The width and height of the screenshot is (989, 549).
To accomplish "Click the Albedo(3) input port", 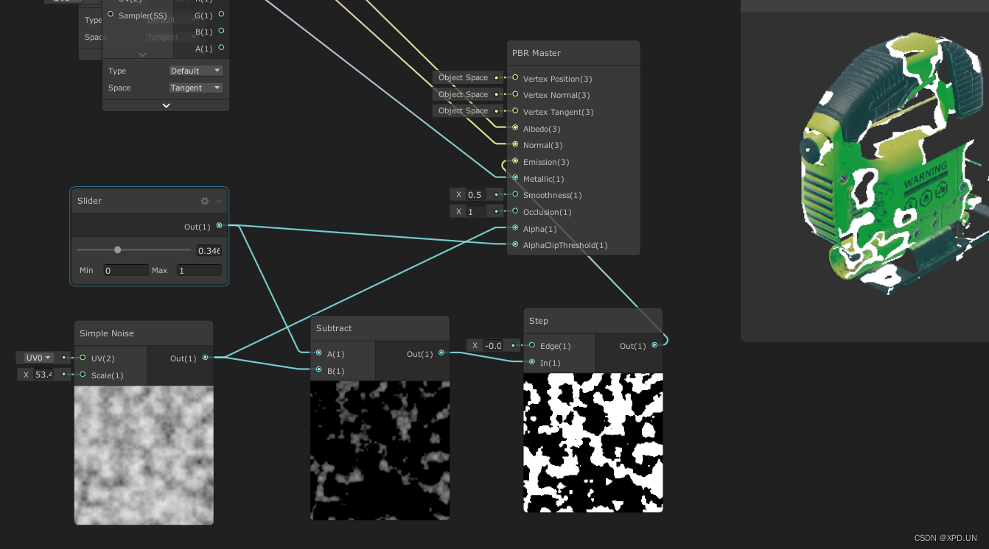I will 515,128.
